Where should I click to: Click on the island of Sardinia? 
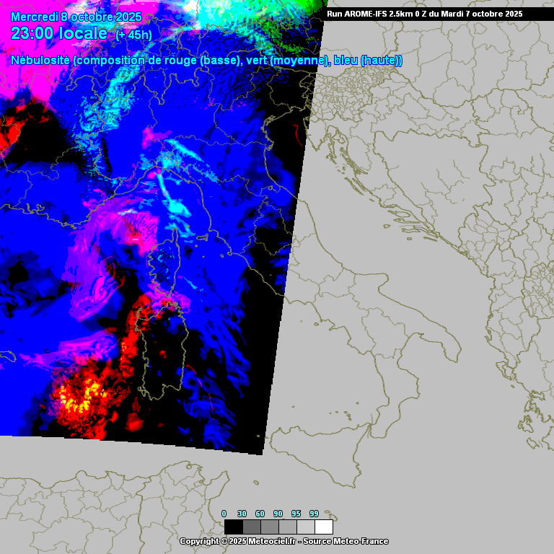pyautogui.click(x=164, y=353)
